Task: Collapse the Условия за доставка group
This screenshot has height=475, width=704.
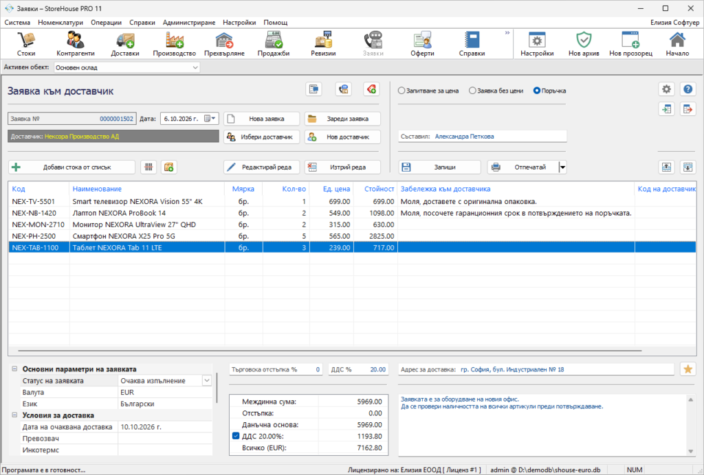Action: pos(14,415)
